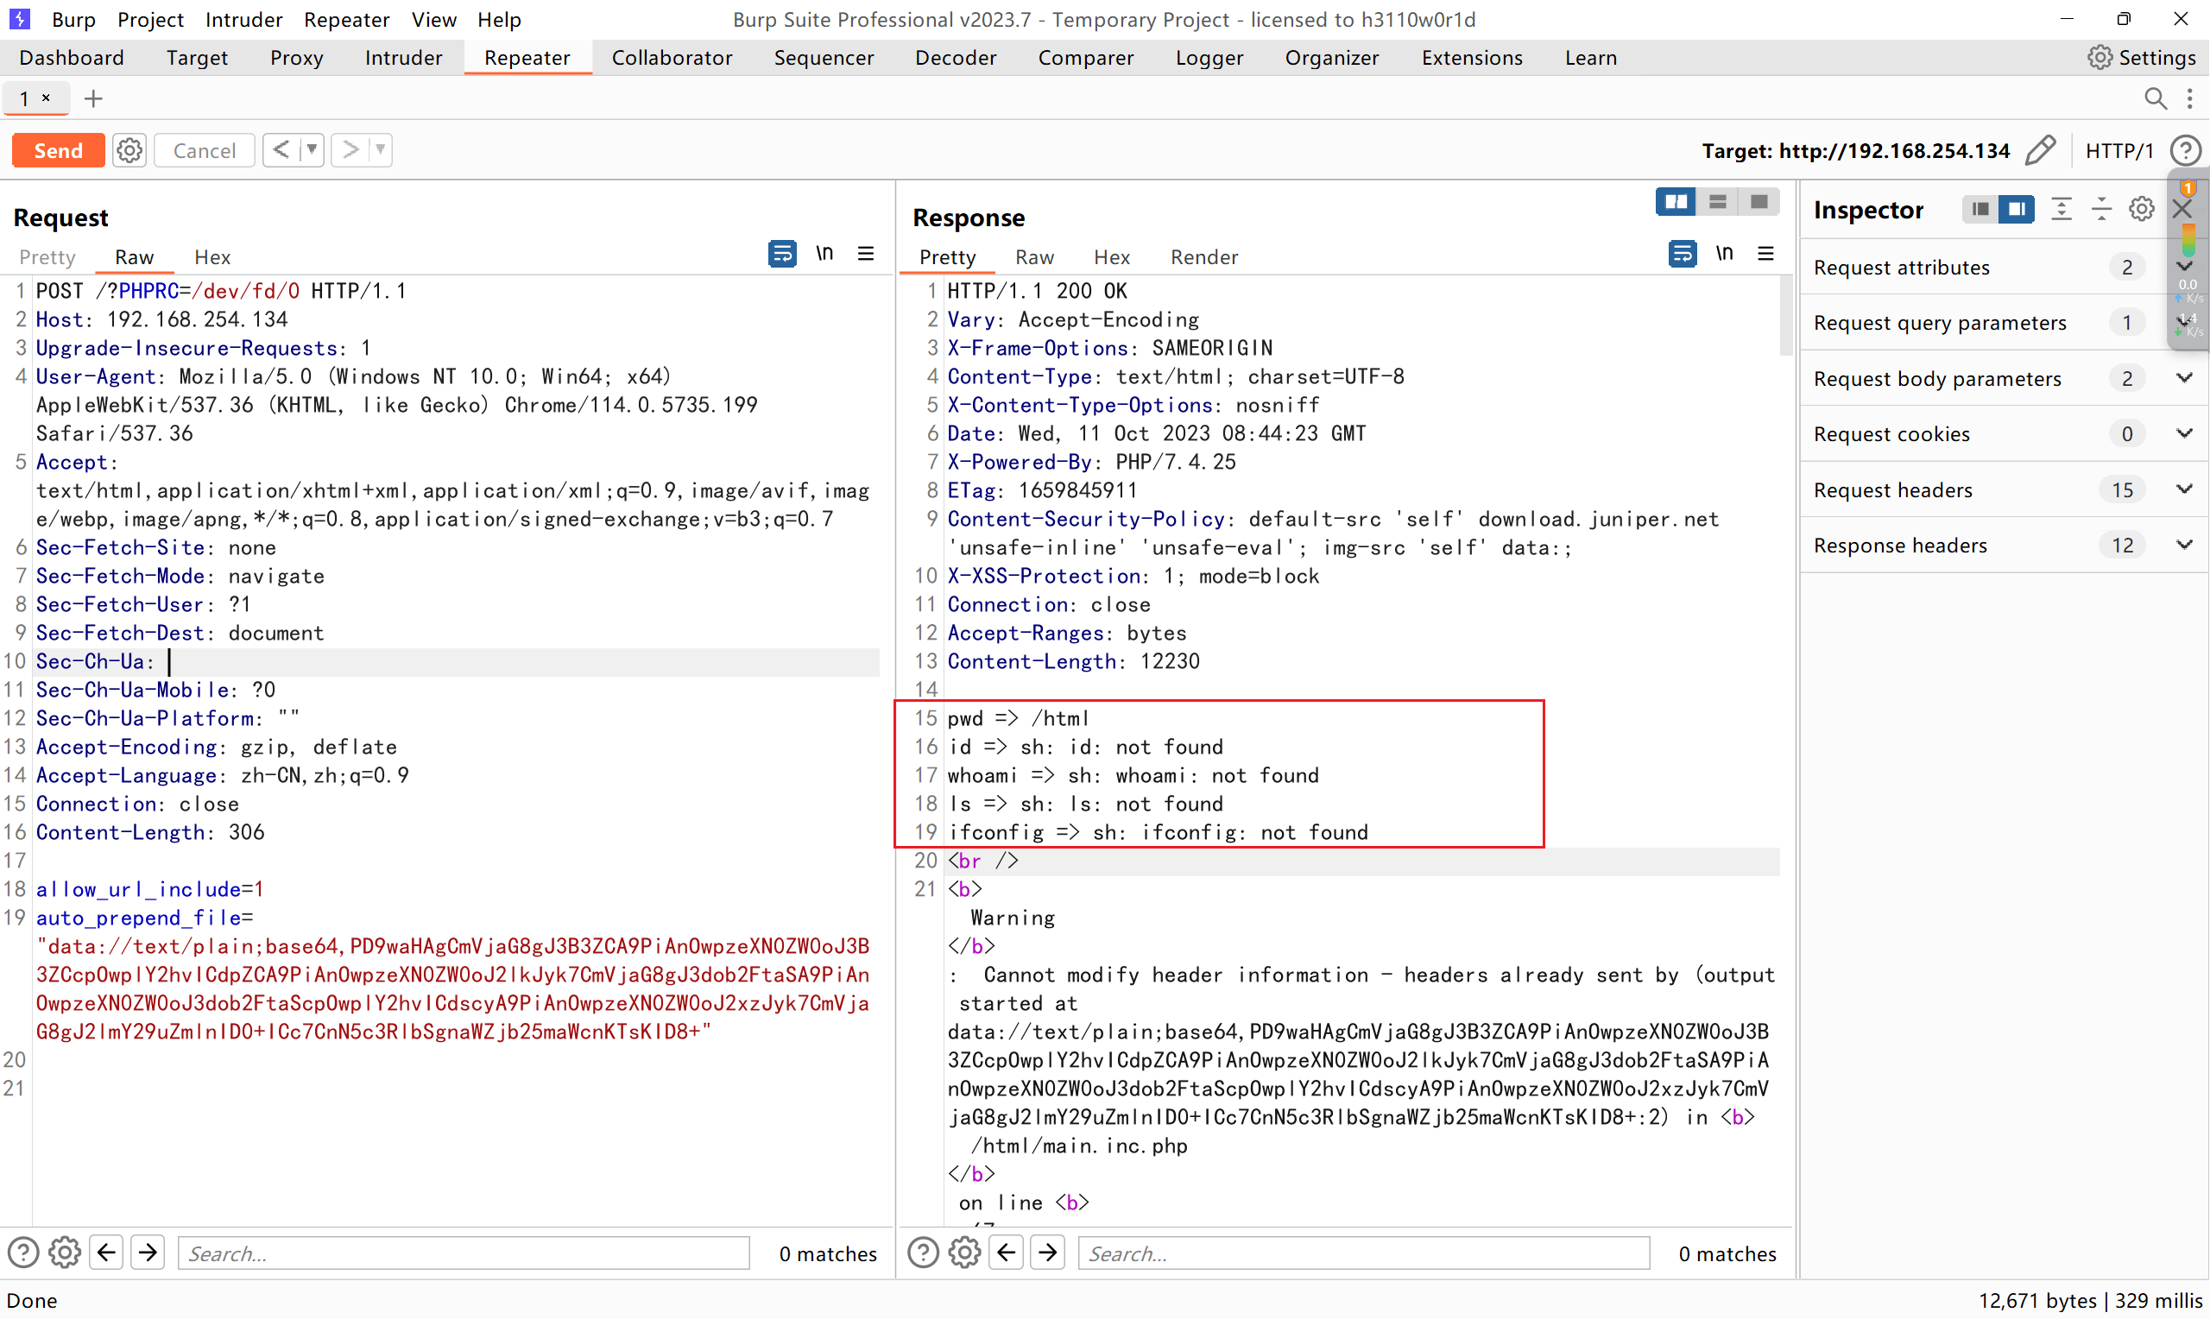Open the Help menu
This screenshot has width=2210, height=1319.
click(x=498, y=20)
